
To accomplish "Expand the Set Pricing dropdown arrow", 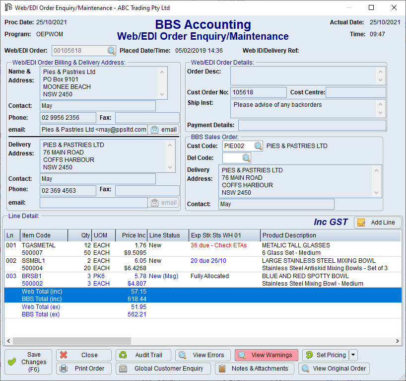I will click(353, 355).
